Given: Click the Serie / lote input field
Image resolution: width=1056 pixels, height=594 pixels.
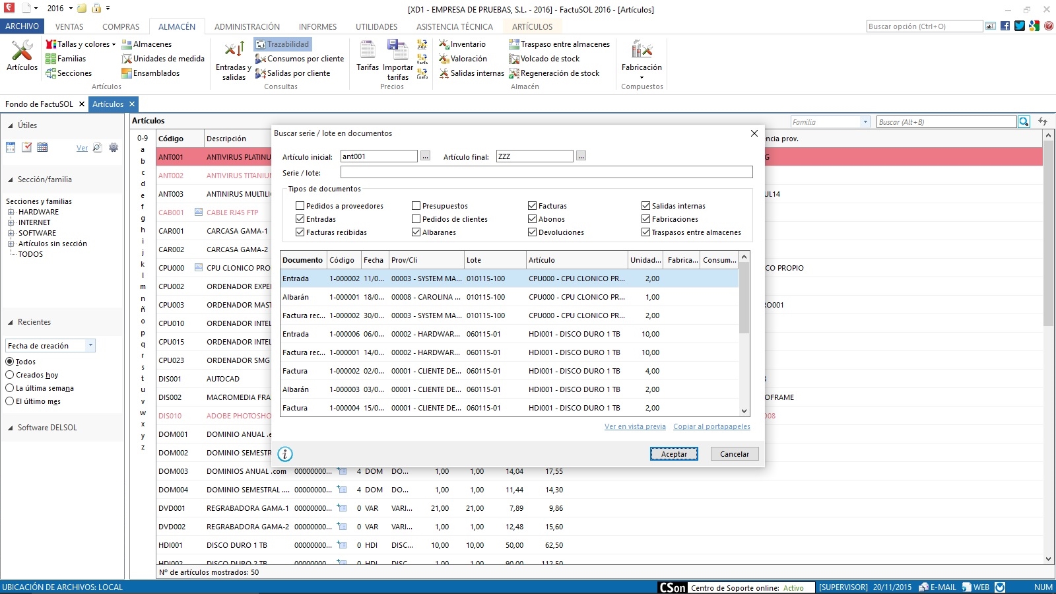Looking at the screenshot, I should [x=546, y=172].
